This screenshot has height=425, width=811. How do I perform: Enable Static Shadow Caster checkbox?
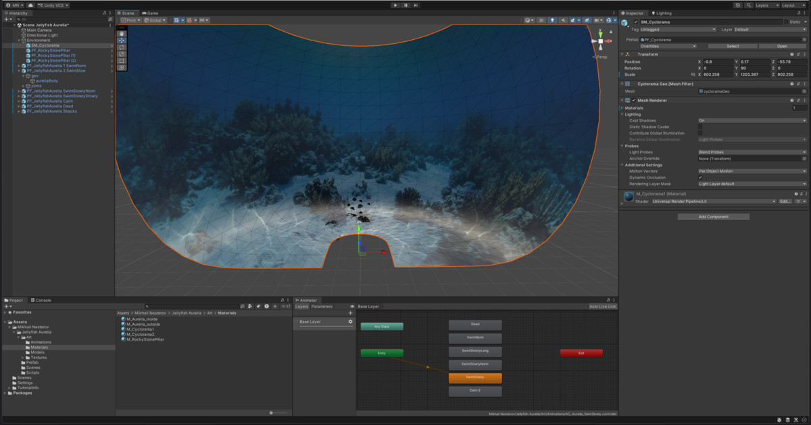click(700, 126)
